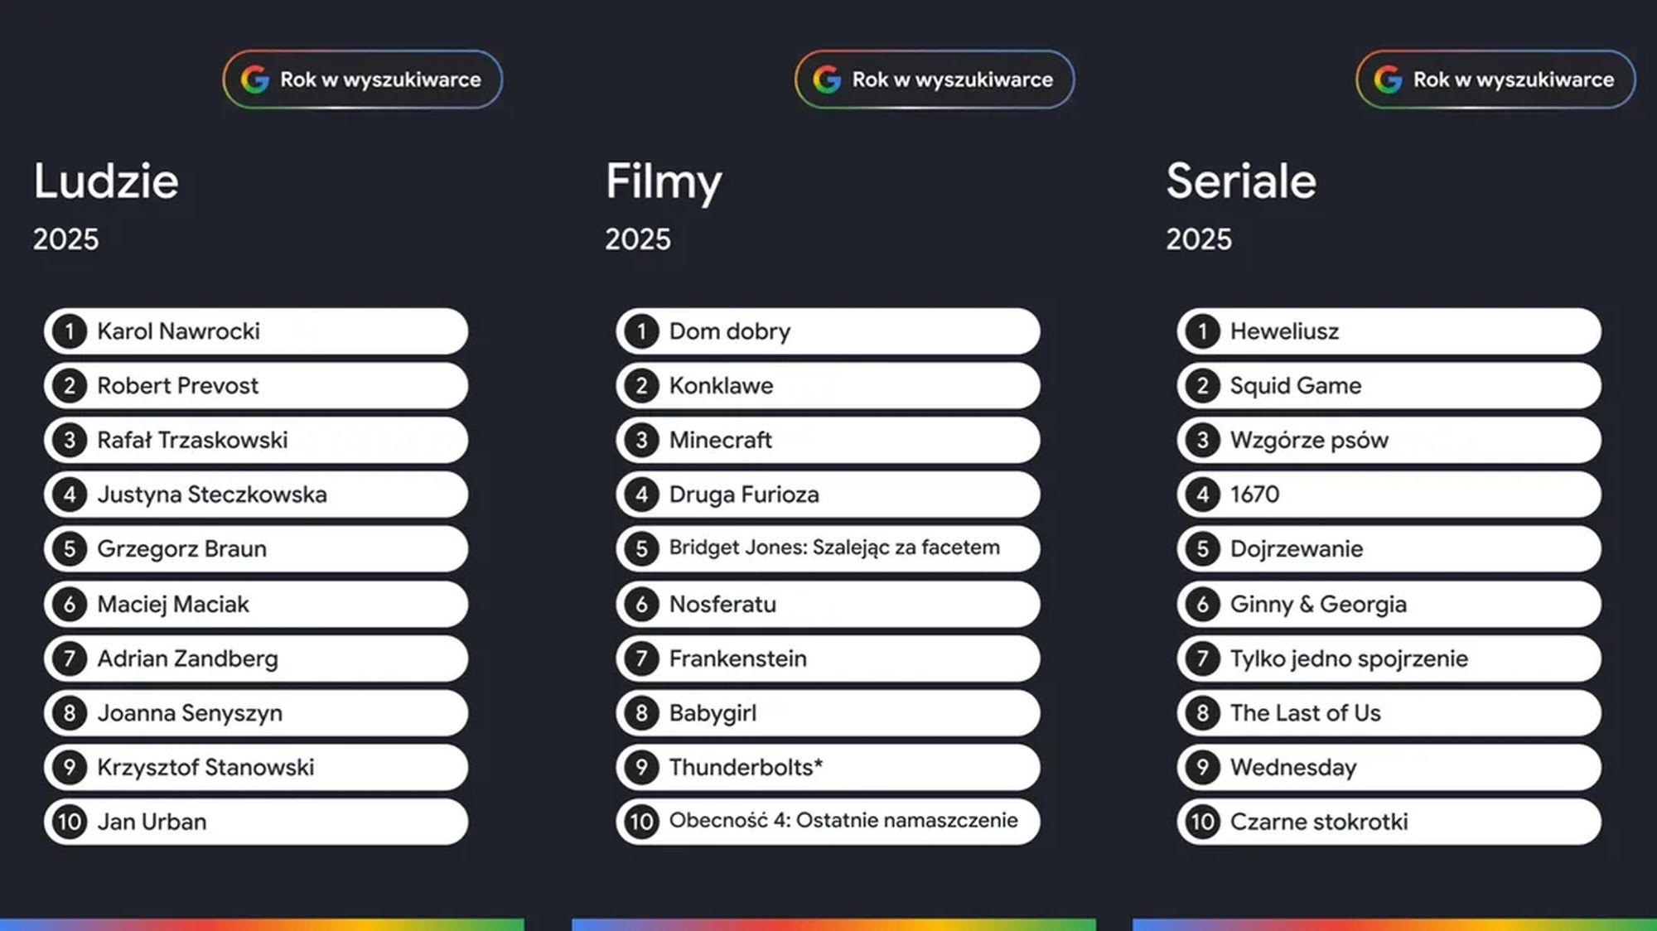Viewport: 1657px width, 931px height.
Task: Click the Filmy section heading
Action: tap(664, 181)
